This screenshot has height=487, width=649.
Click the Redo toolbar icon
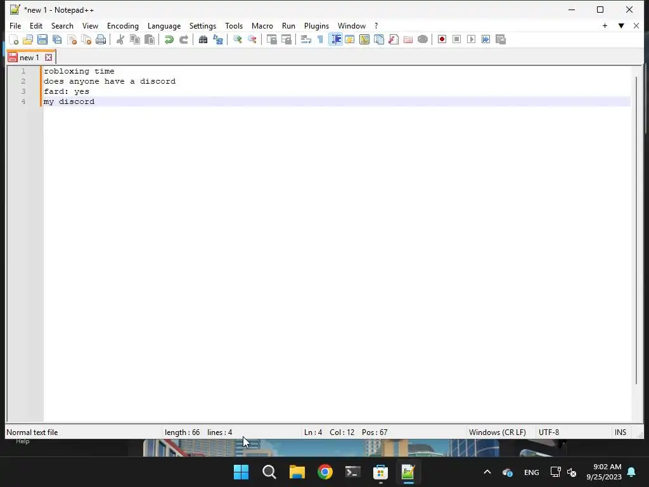click(x=183, y=39)
